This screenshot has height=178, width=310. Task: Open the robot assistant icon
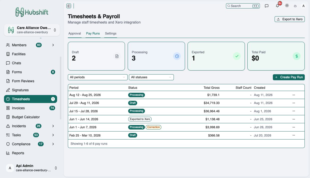[x=295, y=6]
